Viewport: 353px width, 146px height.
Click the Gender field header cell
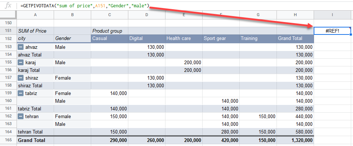(72, 39)
